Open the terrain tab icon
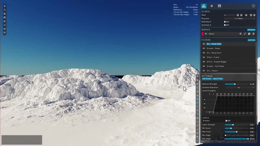This screenshot has width=260, height=146. point(204,6)
